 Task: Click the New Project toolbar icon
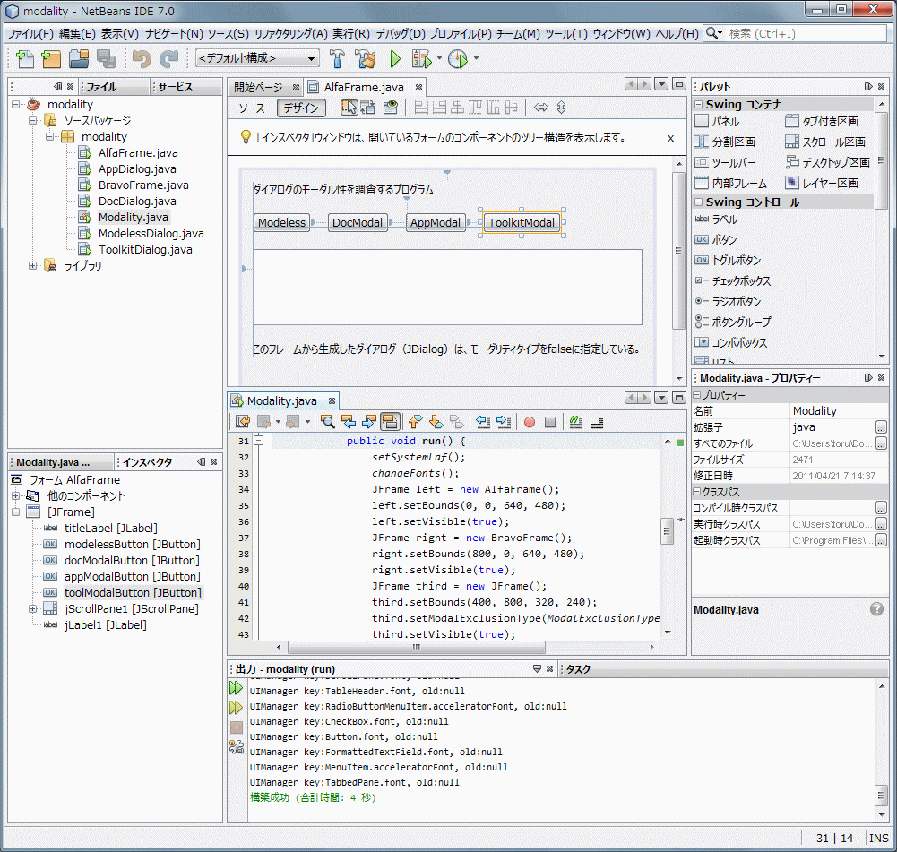coord(51,58)
